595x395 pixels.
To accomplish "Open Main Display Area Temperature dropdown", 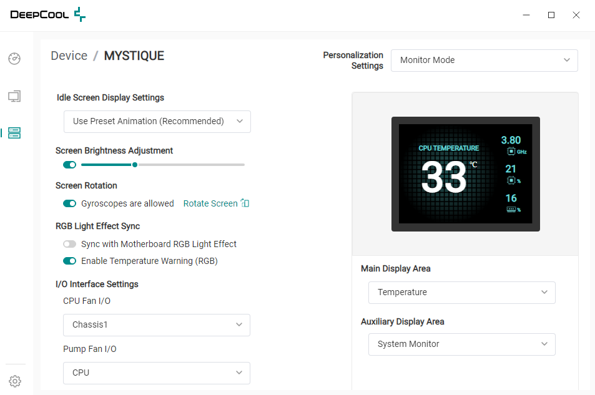I will click(462, 293).
